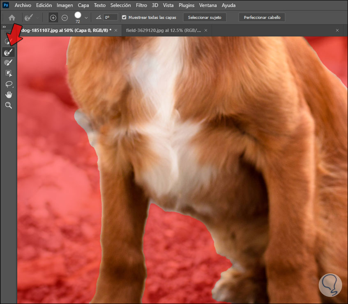
Task: Select the Refine Edge Brush tool
Action: click(x=8, y=52)
